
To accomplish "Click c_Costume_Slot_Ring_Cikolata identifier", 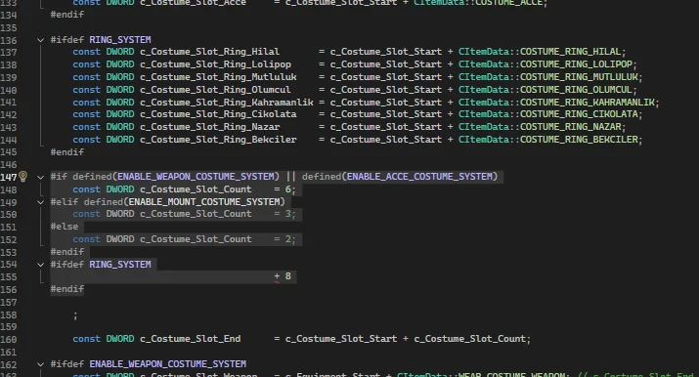I will pyautogui.click(x=218, y=114).
